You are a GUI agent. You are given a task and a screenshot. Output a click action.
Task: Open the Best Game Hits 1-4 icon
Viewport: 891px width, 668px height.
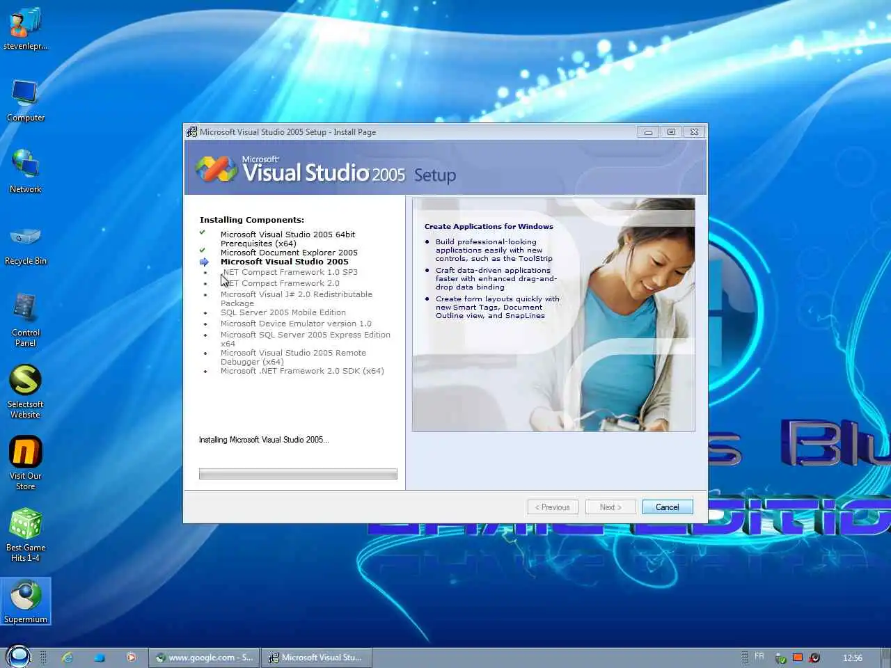tap(25, 534)
